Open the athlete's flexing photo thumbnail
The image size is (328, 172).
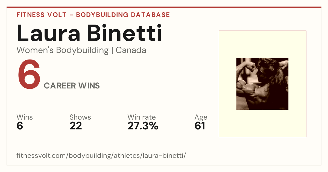[x=262, y=84]
